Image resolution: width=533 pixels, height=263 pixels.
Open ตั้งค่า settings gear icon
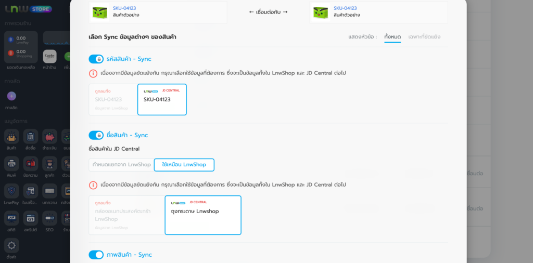click(x=11, y=246)
